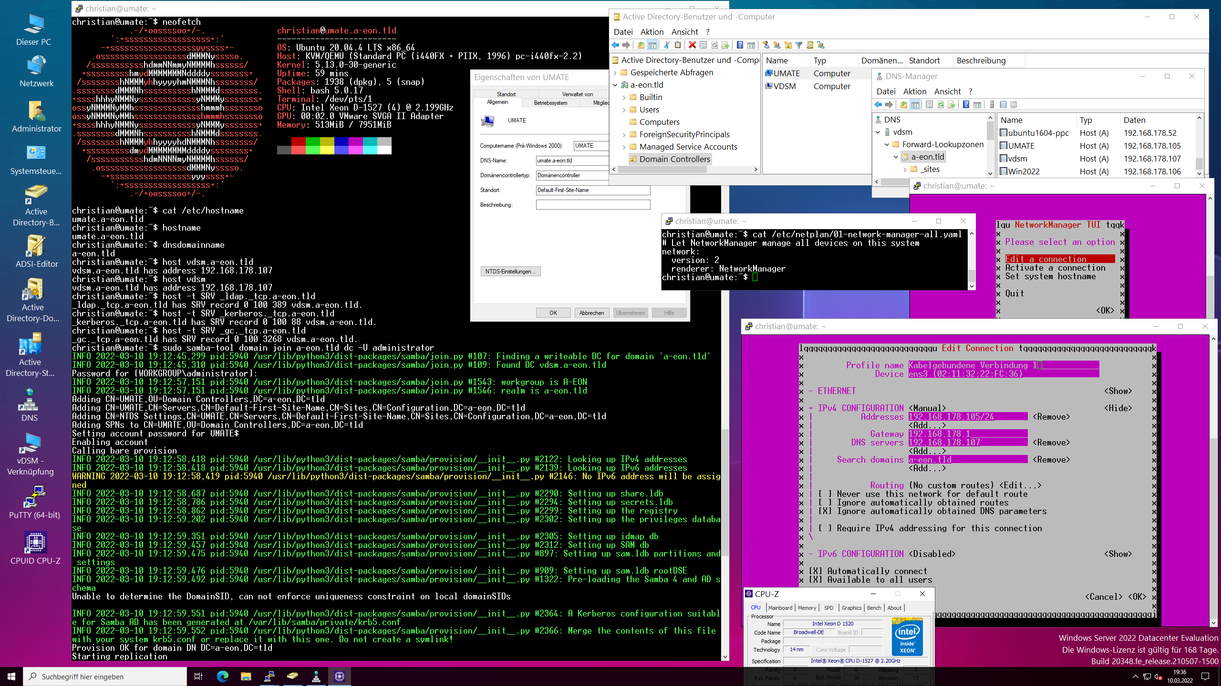The image size is (1221, 686).
Task: Click <Remove> beside address 192.168.178.105/24
Action: [1051, 417]
